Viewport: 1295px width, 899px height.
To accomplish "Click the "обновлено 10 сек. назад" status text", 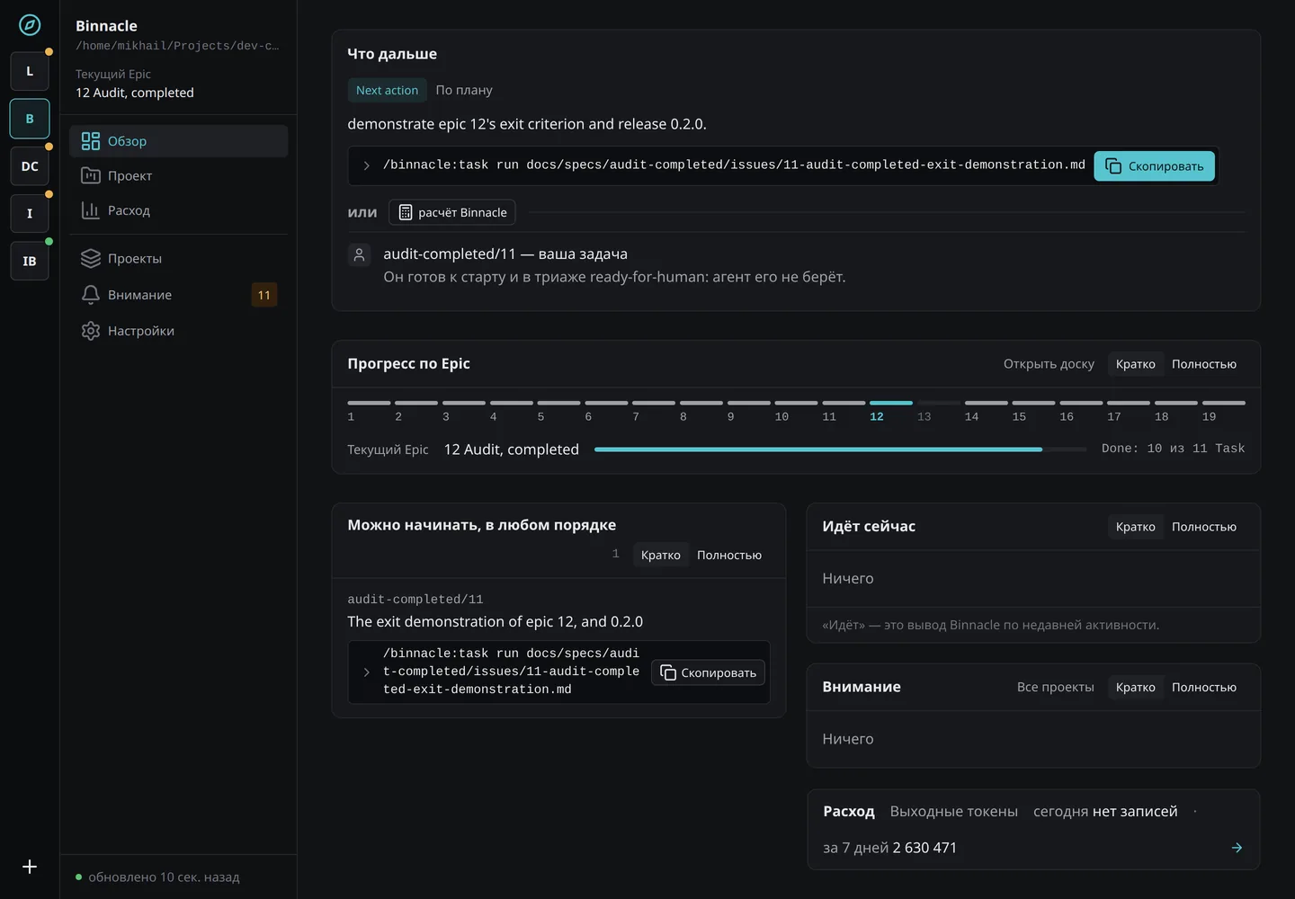I will pyautogui.click(x=164, y=877).
